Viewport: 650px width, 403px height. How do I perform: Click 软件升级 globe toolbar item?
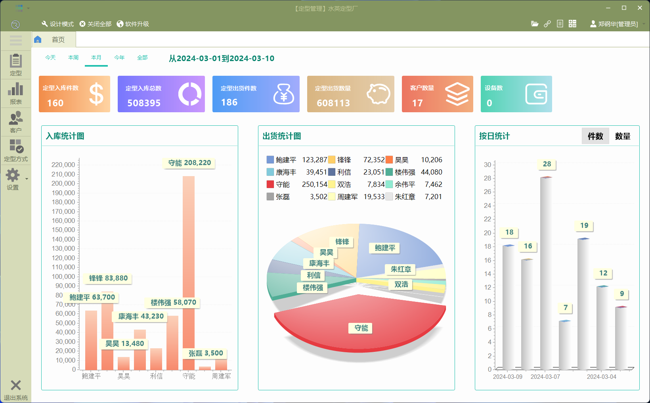click(x=133, y=24)
